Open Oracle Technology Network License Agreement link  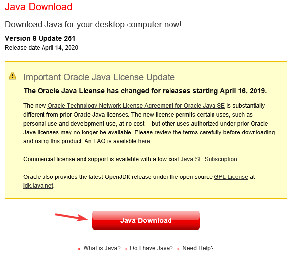136,106
